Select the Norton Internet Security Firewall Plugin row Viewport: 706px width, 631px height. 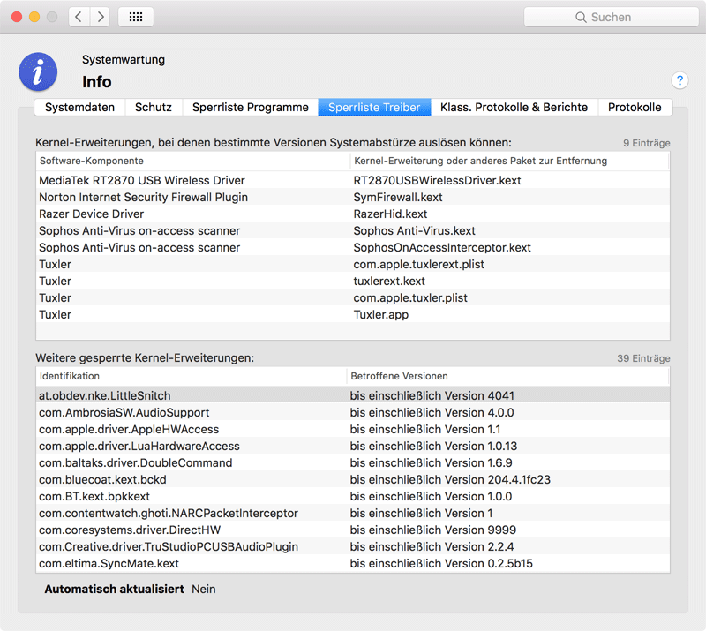352,198
